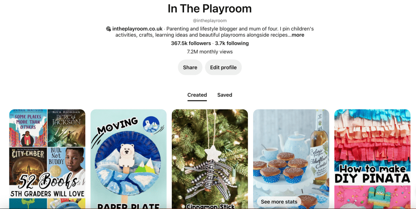Switch to the Saved tab
Screen dimensions: 416x209
(x=225, y=95)
